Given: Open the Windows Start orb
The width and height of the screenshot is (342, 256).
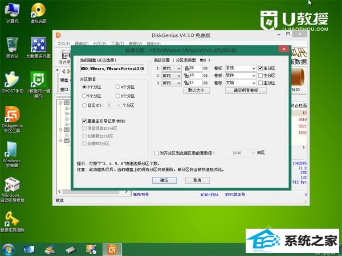Looking at the screenshot, I should tap(8, 250).
